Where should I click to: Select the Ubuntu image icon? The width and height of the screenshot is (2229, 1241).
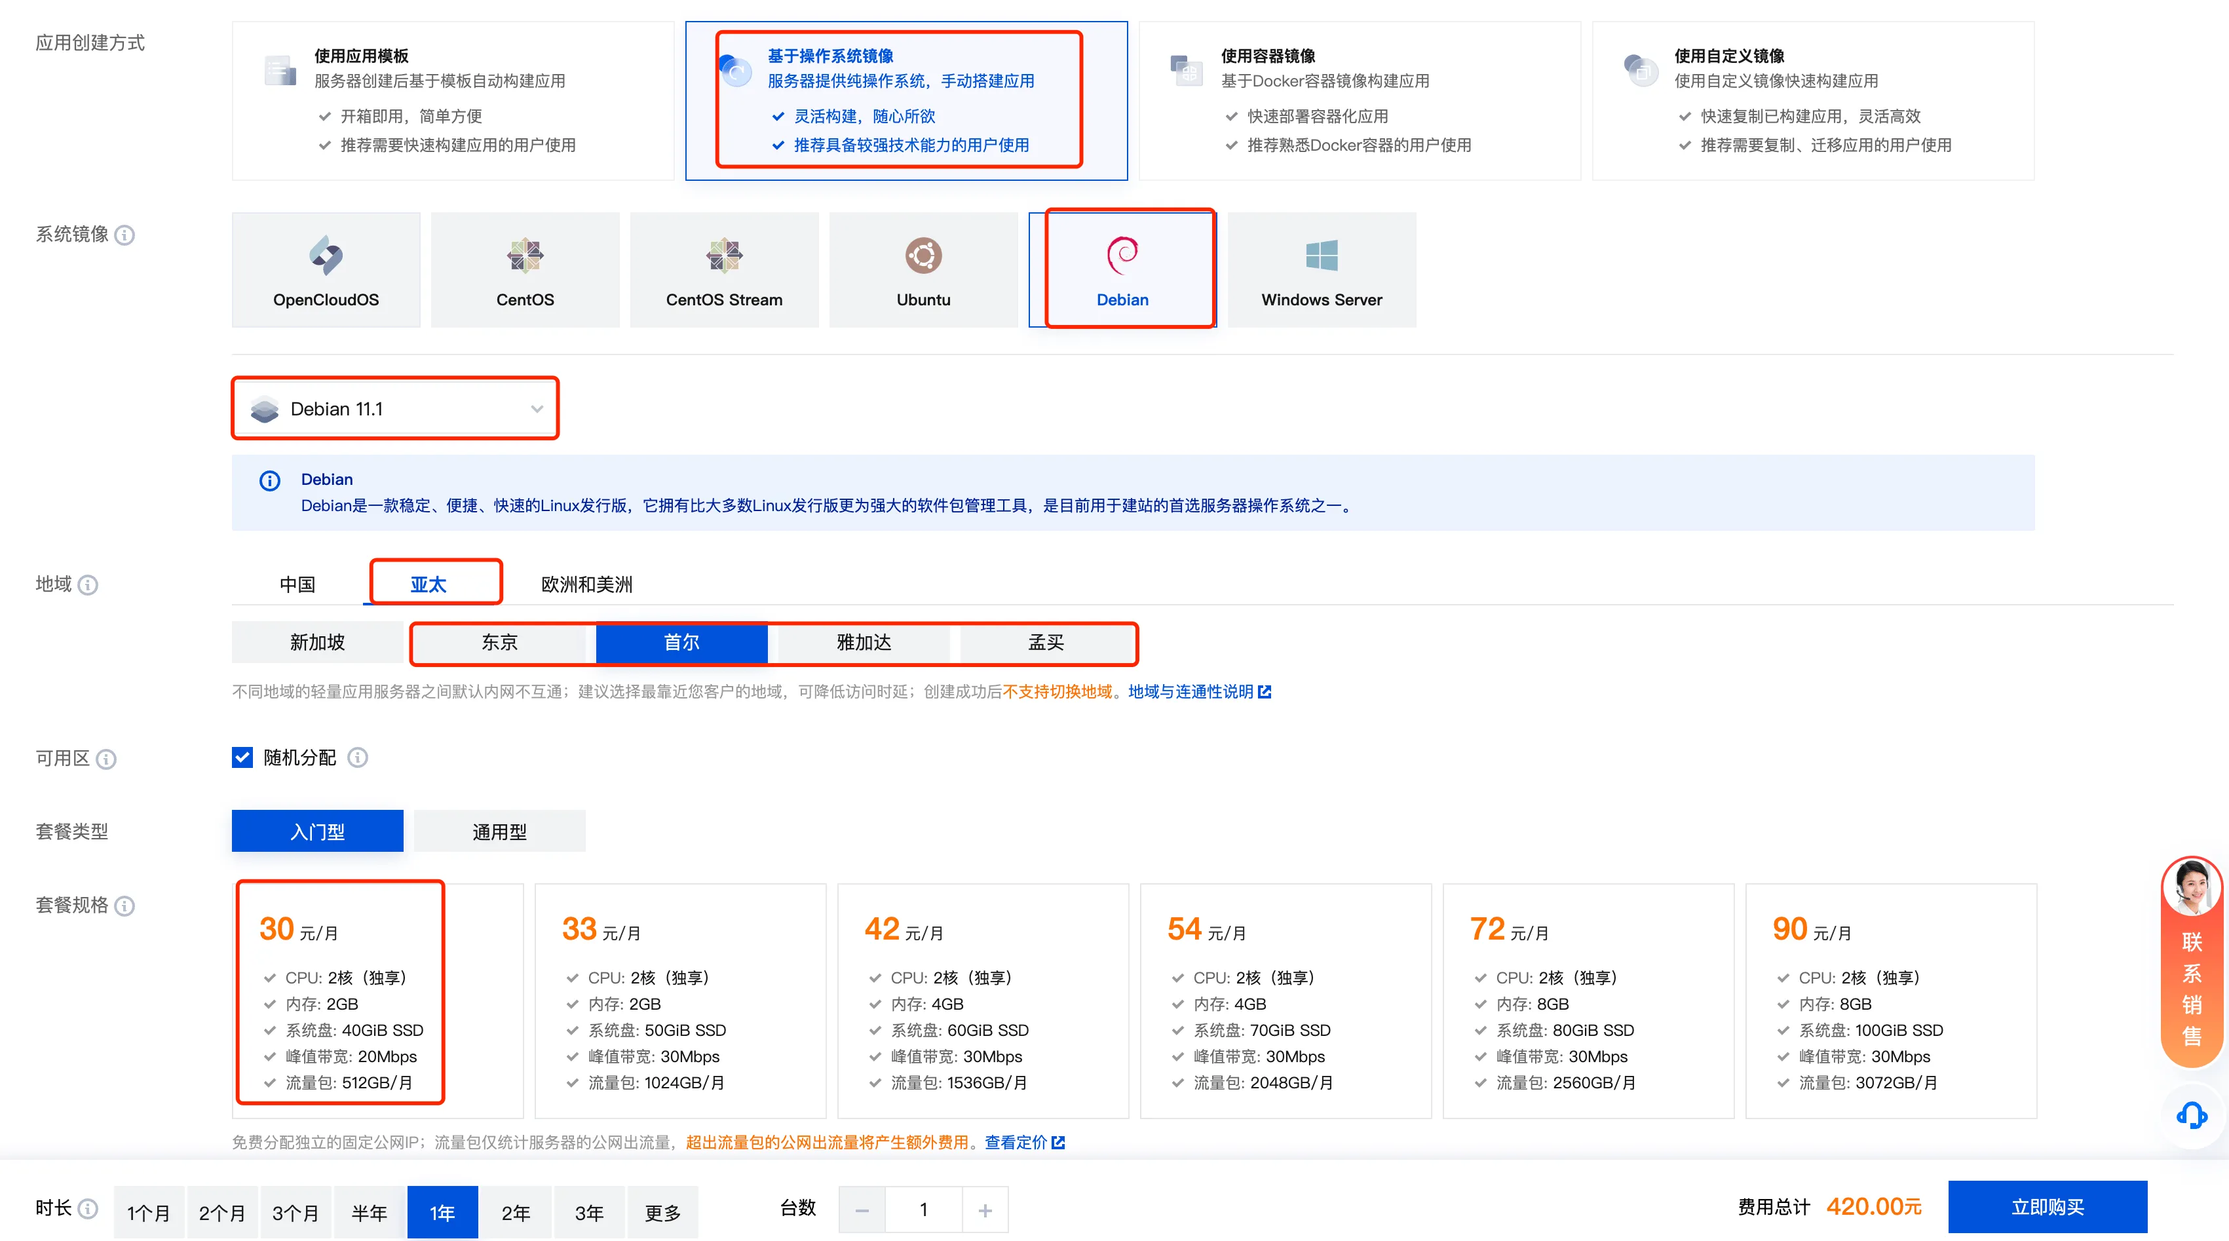click(923, 256)
